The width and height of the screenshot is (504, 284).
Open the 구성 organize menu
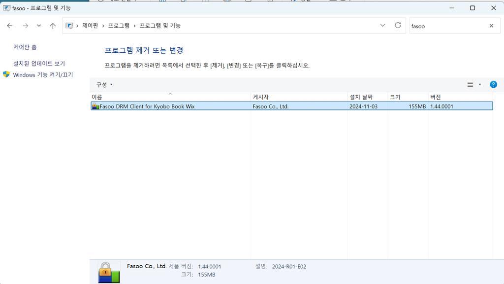(x=104, y=84)
